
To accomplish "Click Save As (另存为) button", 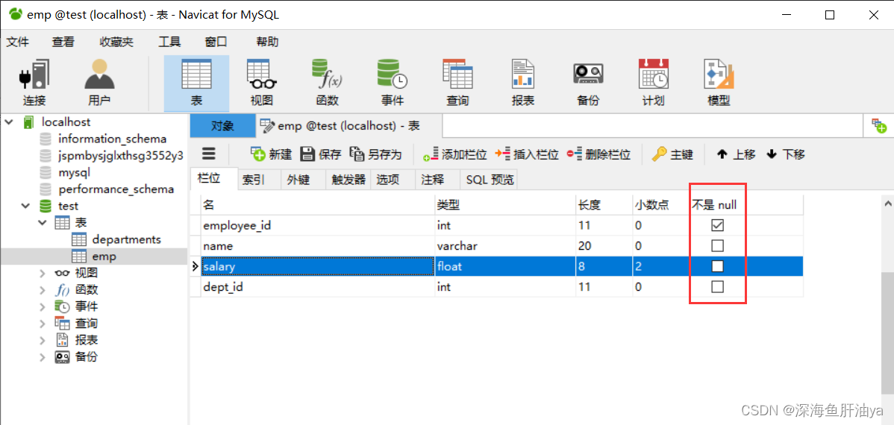I will pos(375,154).
